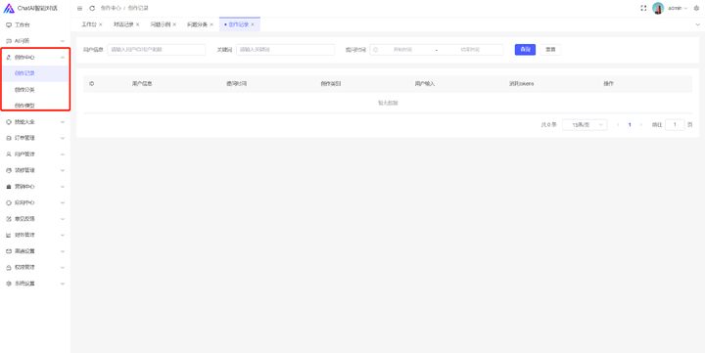Refresh the page using the reload icon
This screenshot has width=705, height=353.
click(92, 9)
